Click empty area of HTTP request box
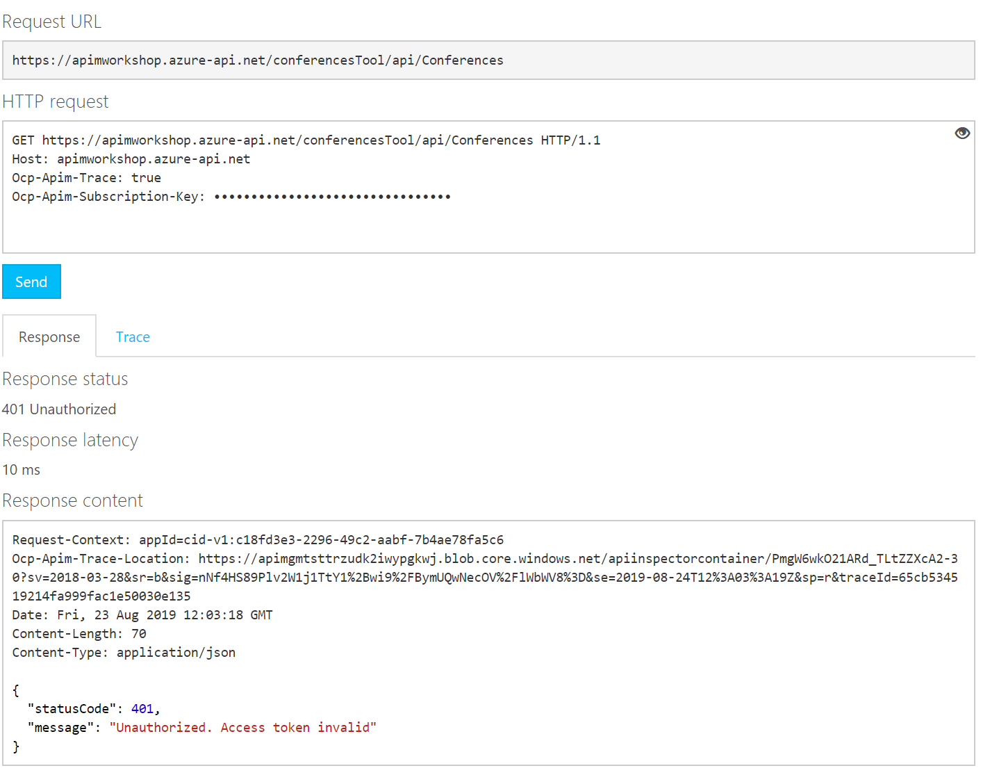 coord(486,229)
